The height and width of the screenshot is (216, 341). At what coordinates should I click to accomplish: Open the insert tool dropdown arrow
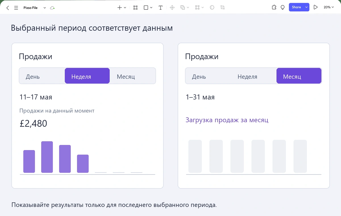click(x=125, y=8)
